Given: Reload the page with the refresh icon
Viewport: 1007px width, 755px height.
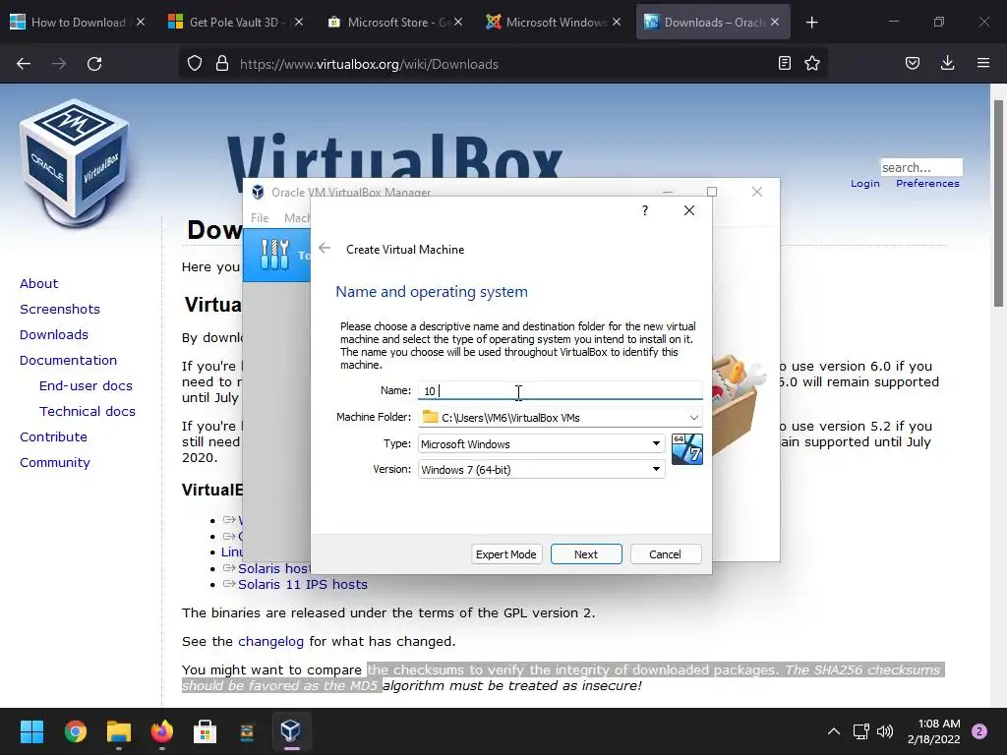Looking at the screenshot, I should pyautogui.click(x=94, y=64).
